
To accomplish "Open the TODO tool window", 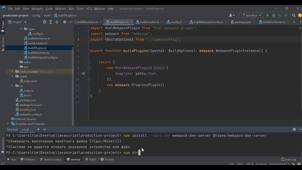I will click(91, 160).
